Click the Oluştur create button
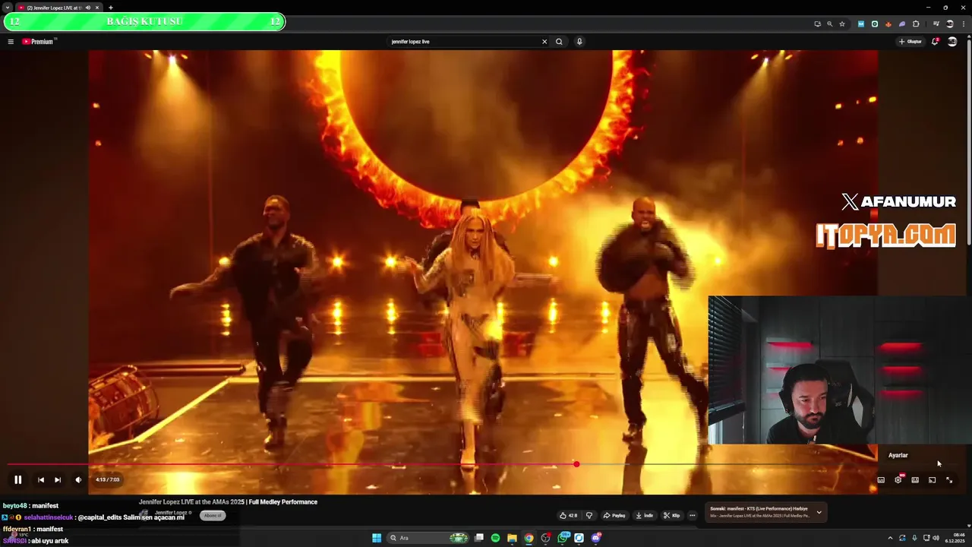 click(910, 42)
